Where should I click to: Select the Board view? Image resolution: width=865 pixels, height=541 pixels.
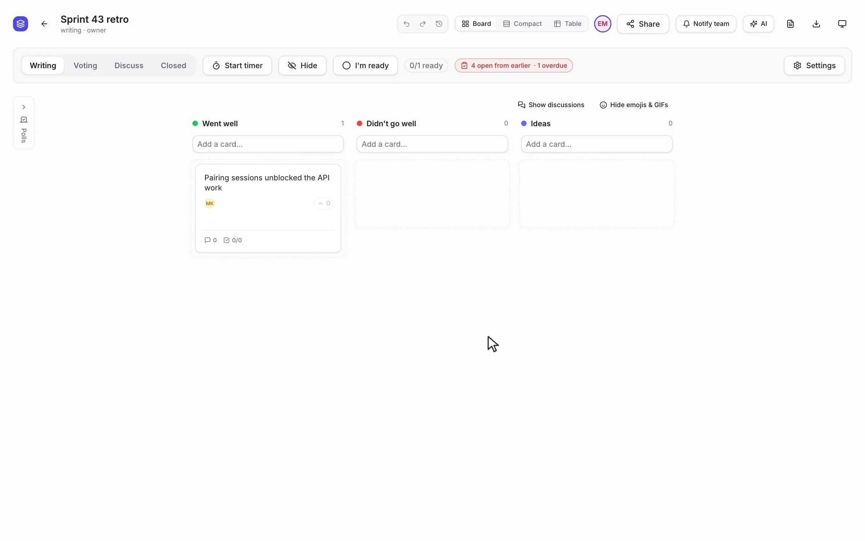coord(476,24)
